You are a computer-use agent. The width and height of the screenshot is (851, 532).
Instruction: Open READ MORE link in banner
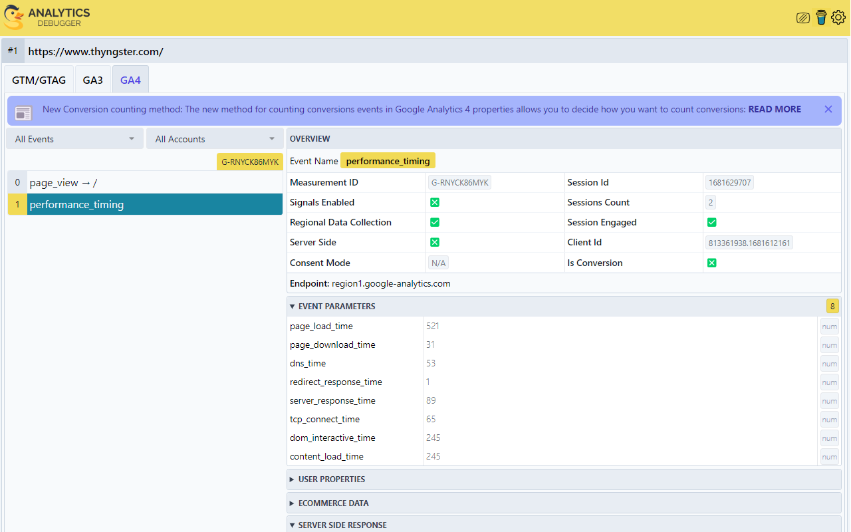(775, 109)
